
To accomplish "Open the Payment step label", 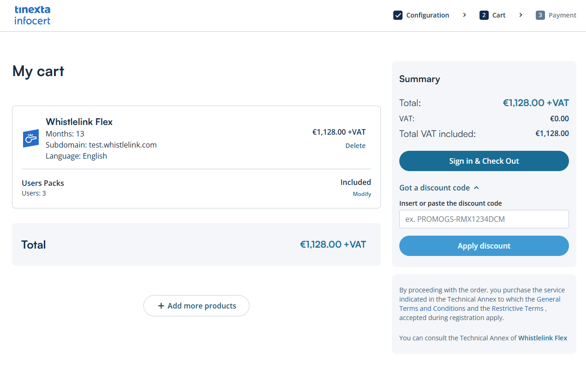I will click(562, 15).
